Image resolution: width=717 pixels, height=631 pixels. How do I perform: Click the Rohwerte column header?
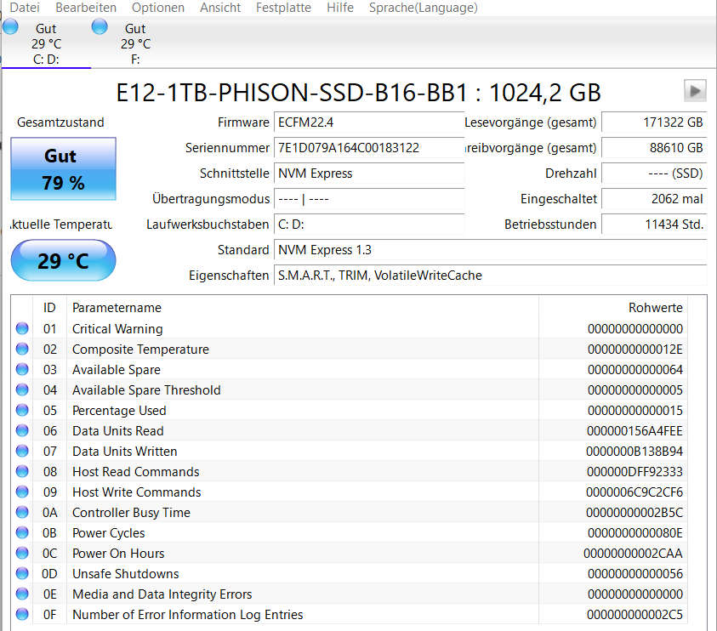tap(613, 308)
